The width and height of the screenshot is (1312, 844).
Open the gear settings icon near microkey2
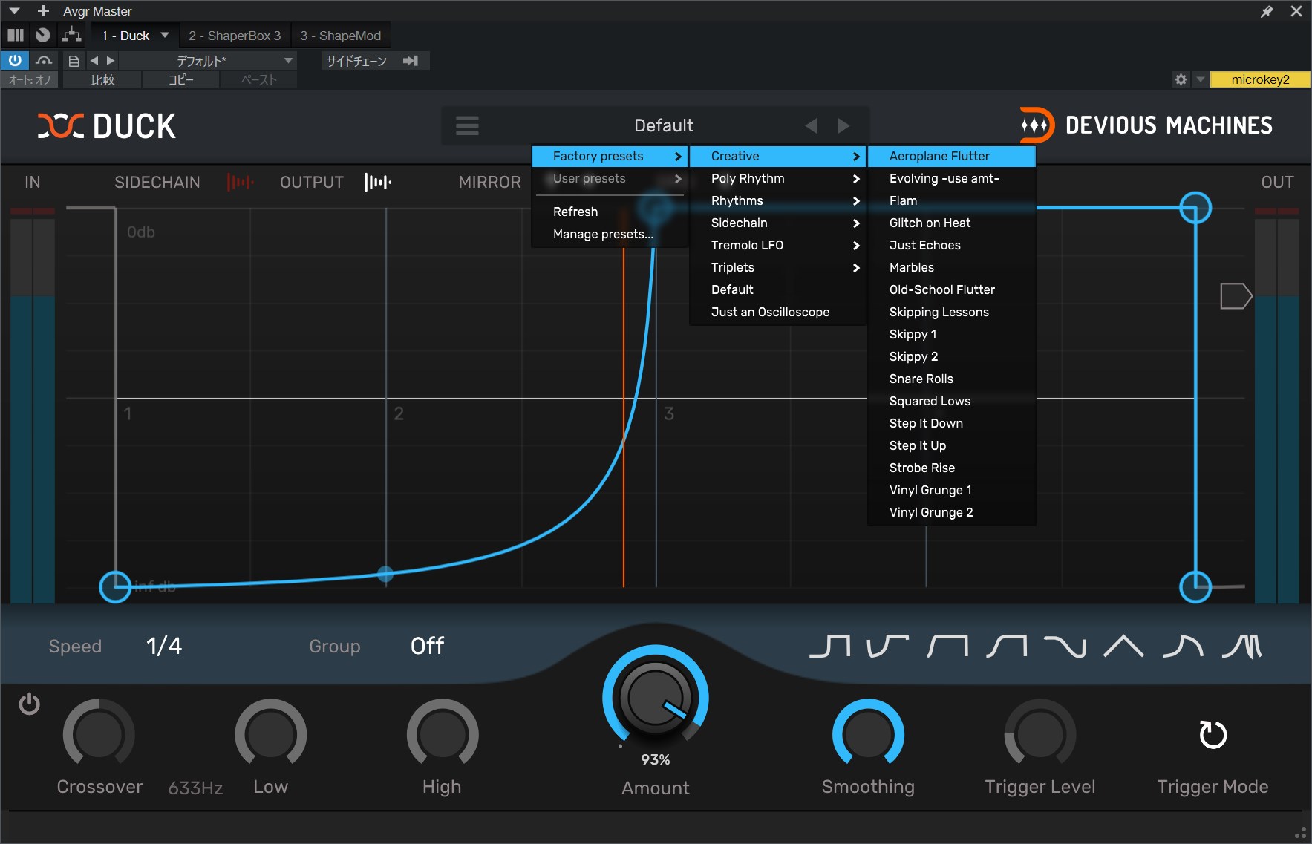(1181, 79)
